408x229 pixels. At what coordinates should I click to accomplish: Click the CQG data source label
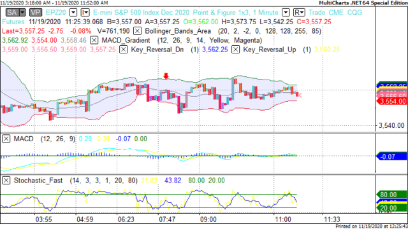[354, 13]
